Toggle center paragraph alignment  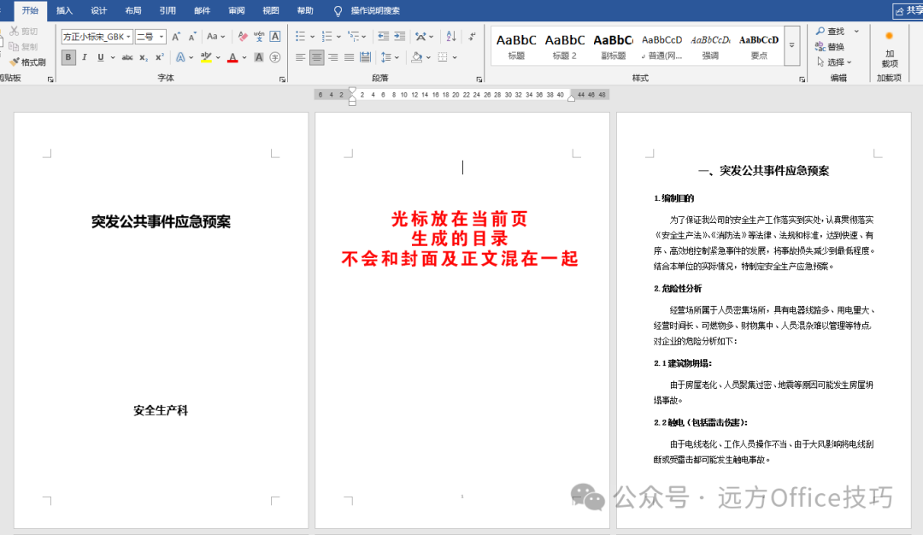pos(317,57)
